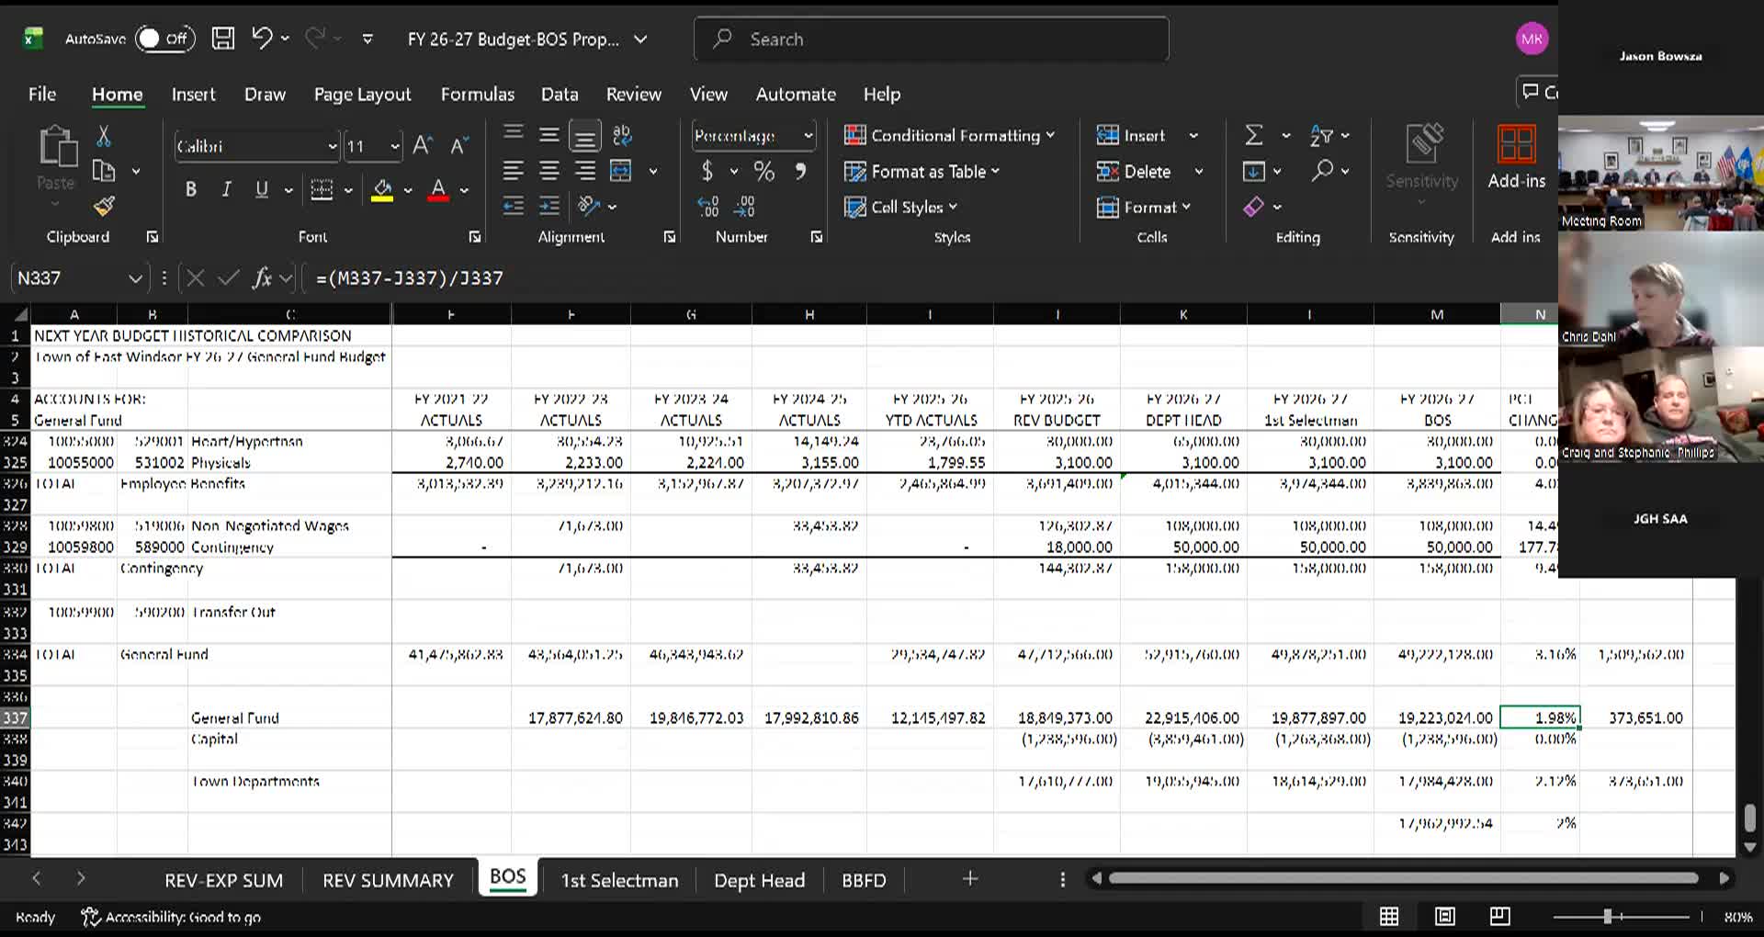
Task: Apply Percent Style to the cell
Action: (763, 171)
